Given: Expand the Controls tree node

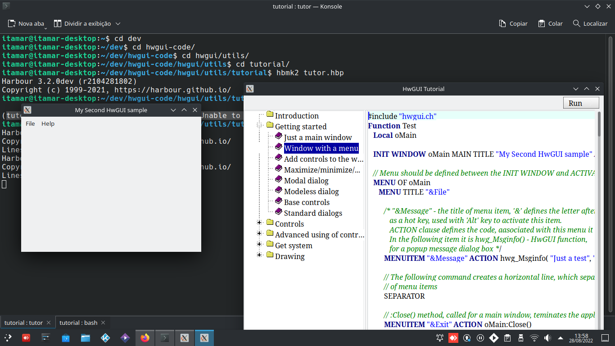Looking at the screenshot, I should (x=259, y=223).
